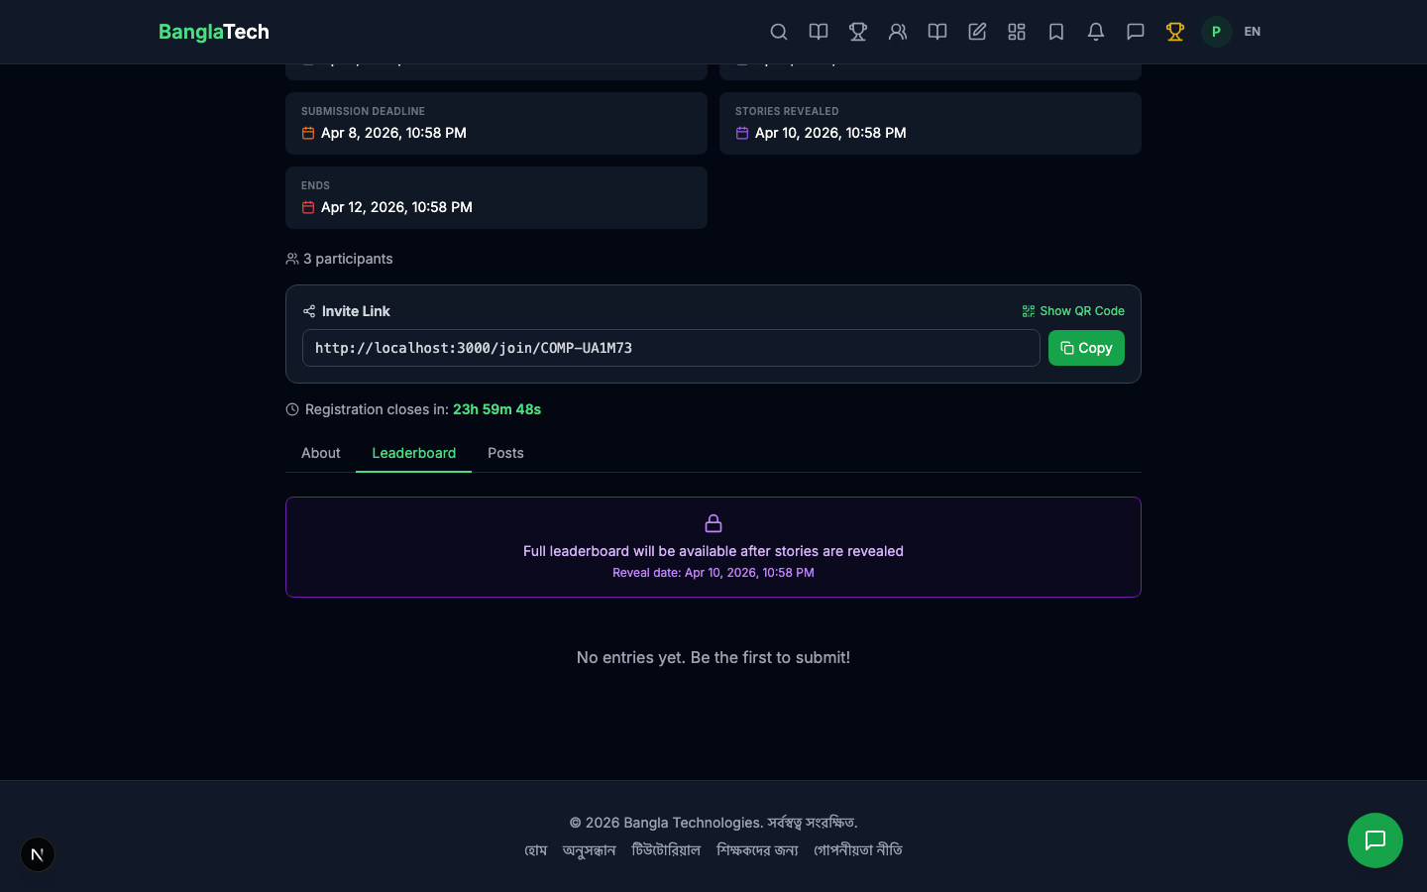Select the gold trophy achievements icon
This screenshot has height=892, width=1427.
[x=1175, y=32]
